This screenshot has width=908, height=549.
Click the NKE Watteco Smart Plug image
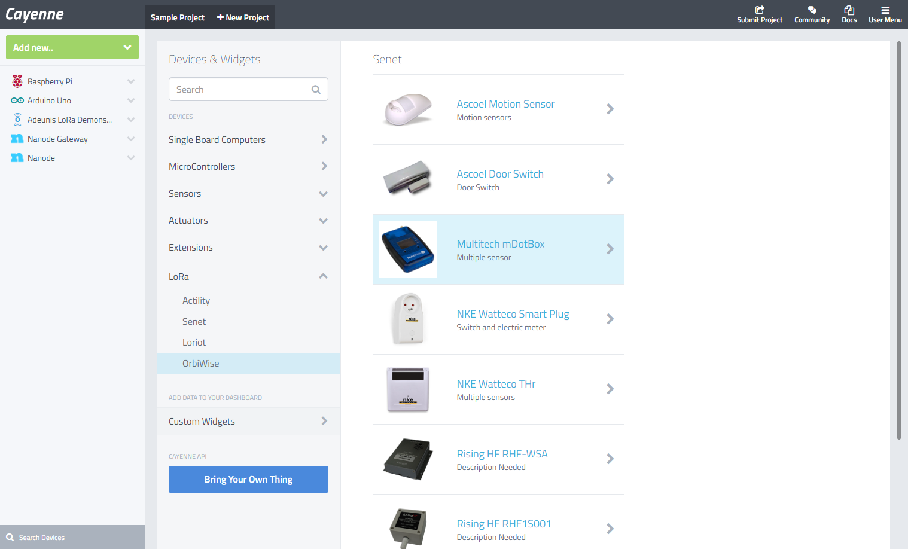tap(408, 319)
